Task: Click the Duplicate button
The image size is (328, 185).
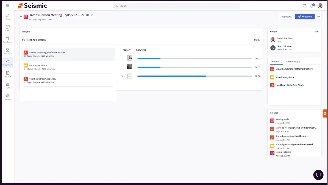Action: (286, 17)
